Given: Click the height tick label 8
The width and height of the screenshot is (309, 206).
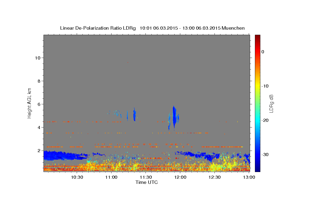Looking at the screenshot, I should (39, 81).
